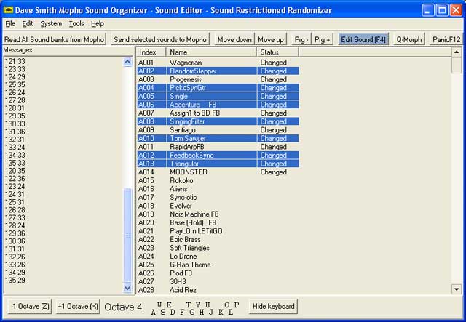Select sound A021 PlayLO n LETitGO

point(218,231)
